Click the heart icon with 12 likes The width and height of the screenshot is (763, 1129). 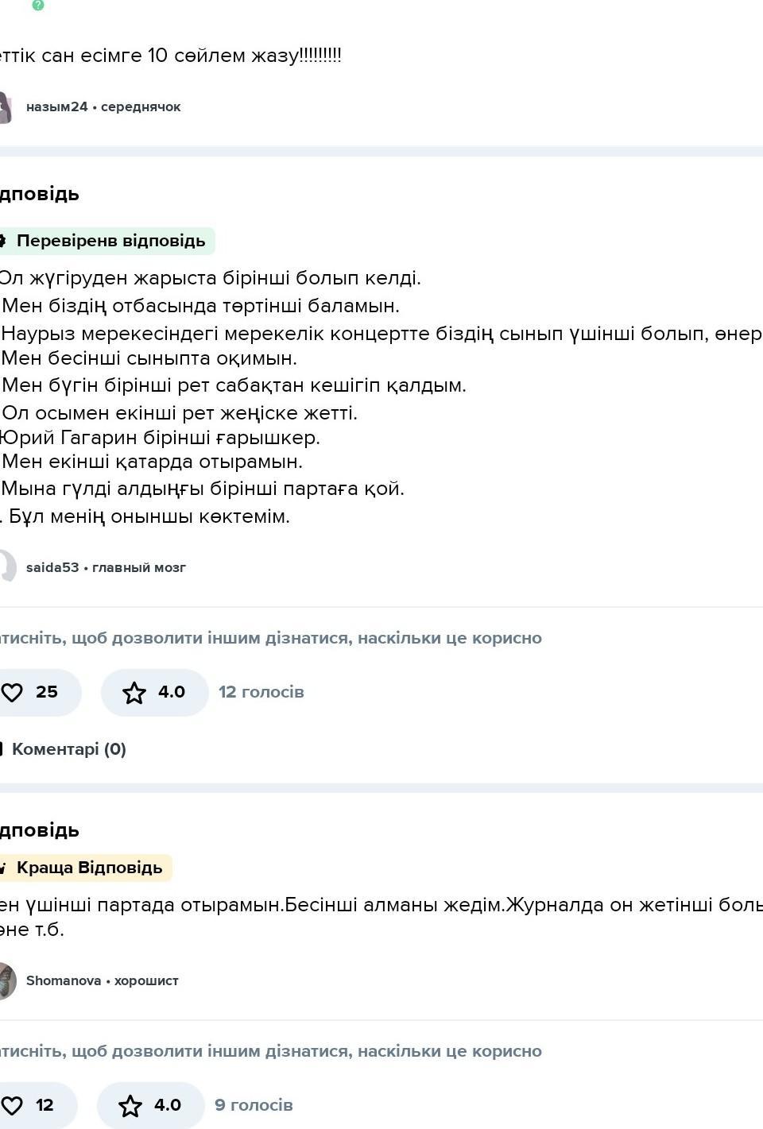(12, 1105)
